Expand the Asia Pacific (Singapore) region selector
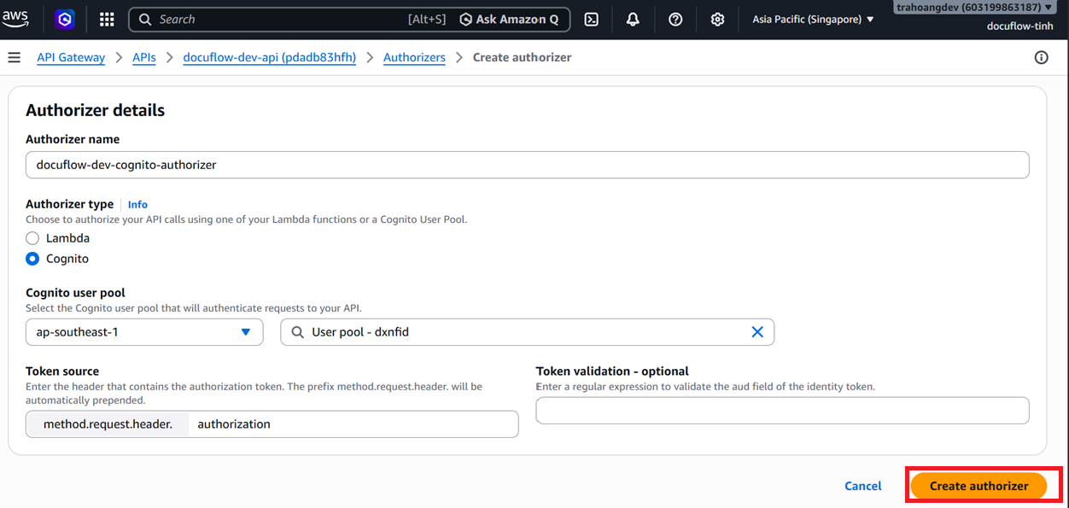The image size is (1069, 508). click(813, 19)
